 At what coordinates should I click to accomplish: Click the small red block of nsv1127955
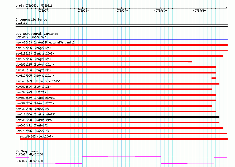pyautogui.click(x=214, y=78)
